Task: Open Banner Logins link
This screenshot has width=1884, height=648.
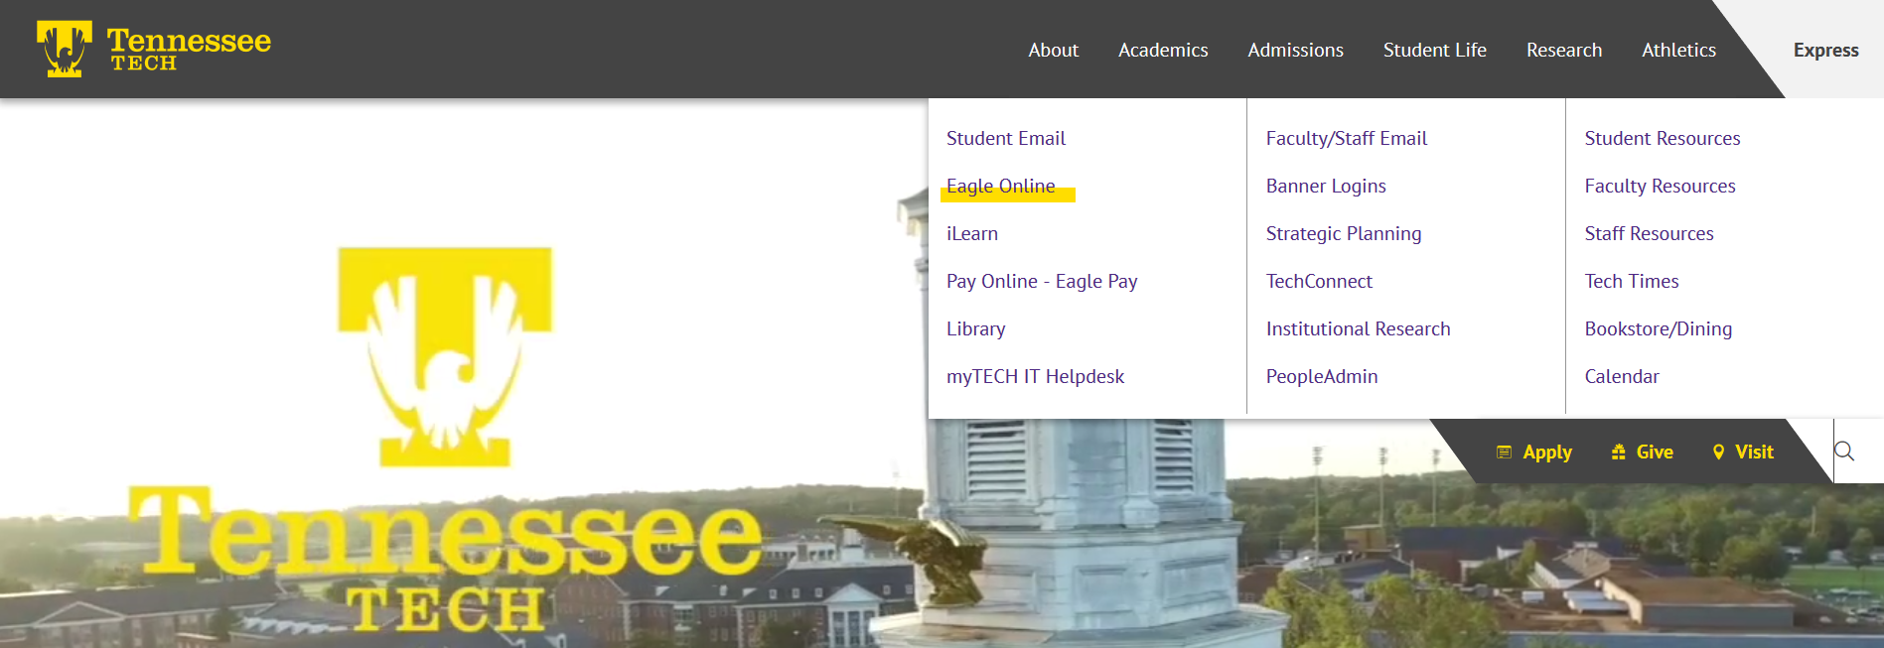Action: (x=1325, y=187)
